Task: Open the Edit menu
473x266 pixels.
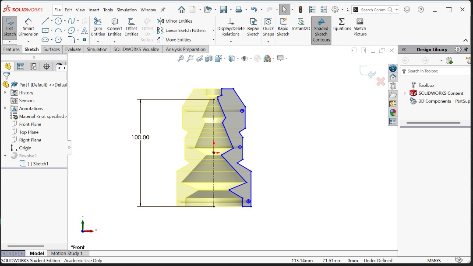Action: coord(68,10)
